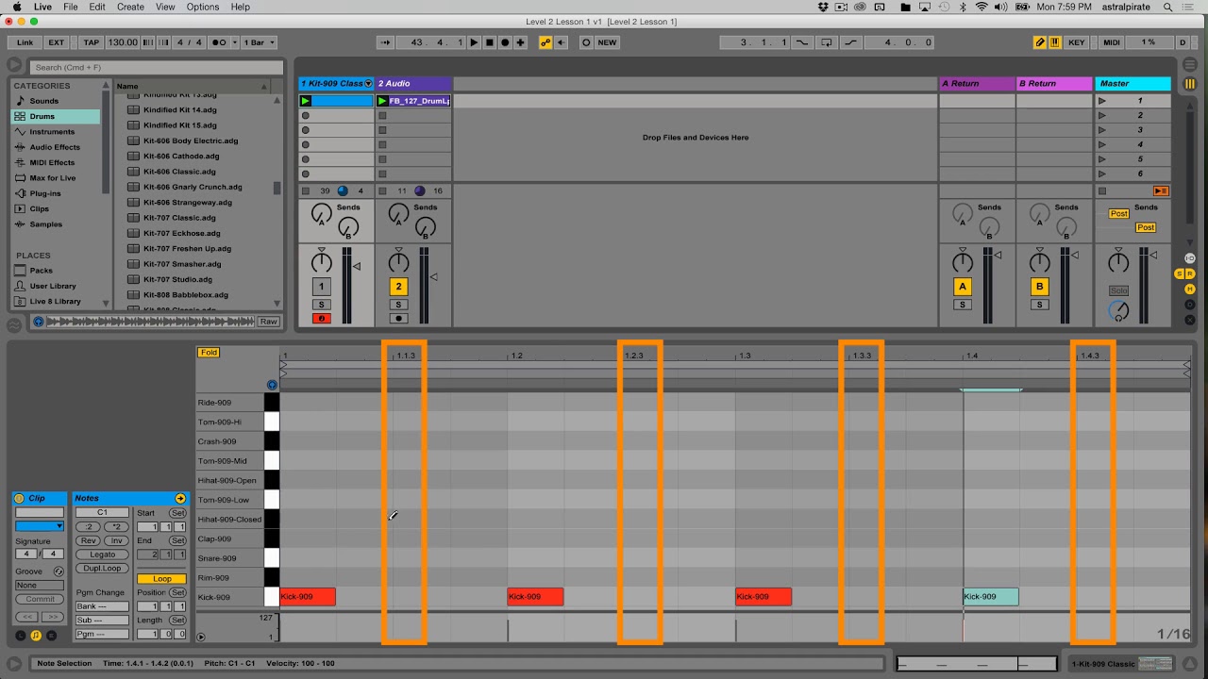
Task: Adjust track 2 pan knob
Action: point(398,261)
